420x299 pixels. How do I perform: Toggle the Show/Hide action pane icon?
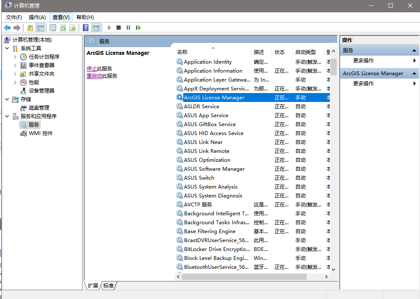[x=96, y=28]
